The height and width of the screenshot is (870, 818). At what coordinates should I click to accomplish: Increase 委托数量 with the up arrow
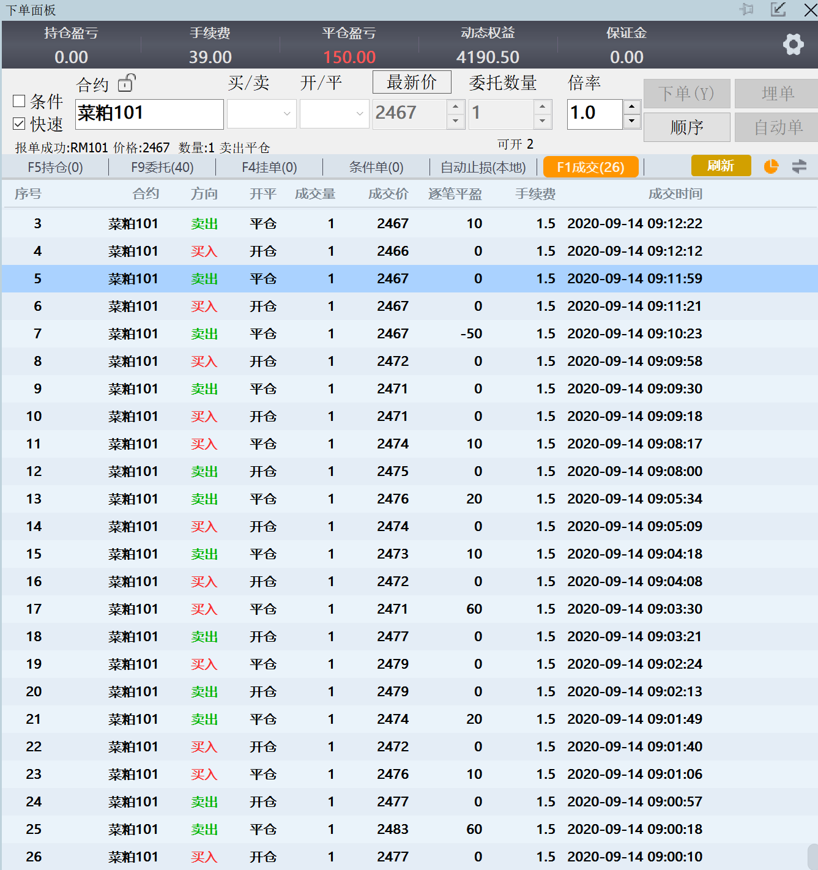click(x=542, y=106)
